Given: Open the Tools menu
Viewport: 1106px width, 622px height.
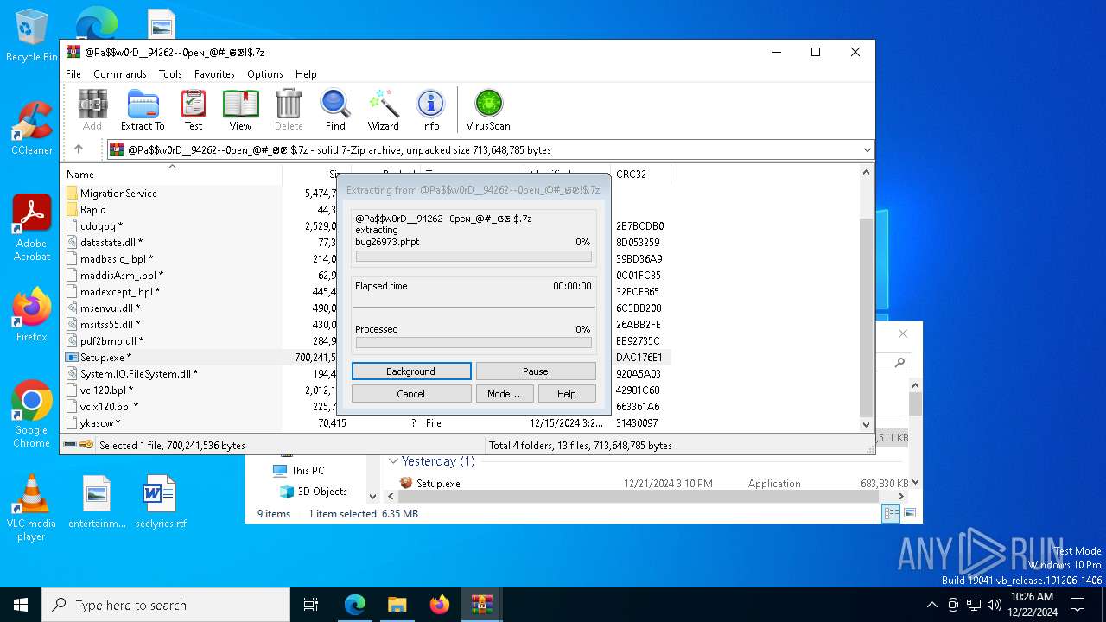Looking at the screenshot, I should [x=170, y=74].
